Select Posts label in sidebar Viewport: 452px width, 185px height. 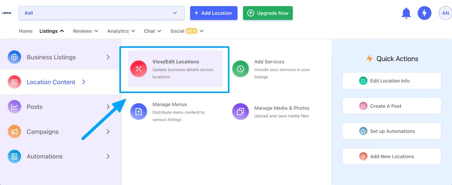point(34,107)
